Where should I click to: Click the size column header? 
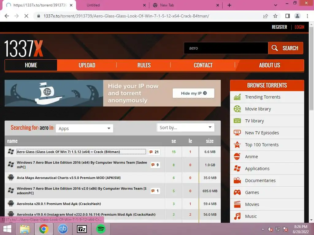point(210,141)
